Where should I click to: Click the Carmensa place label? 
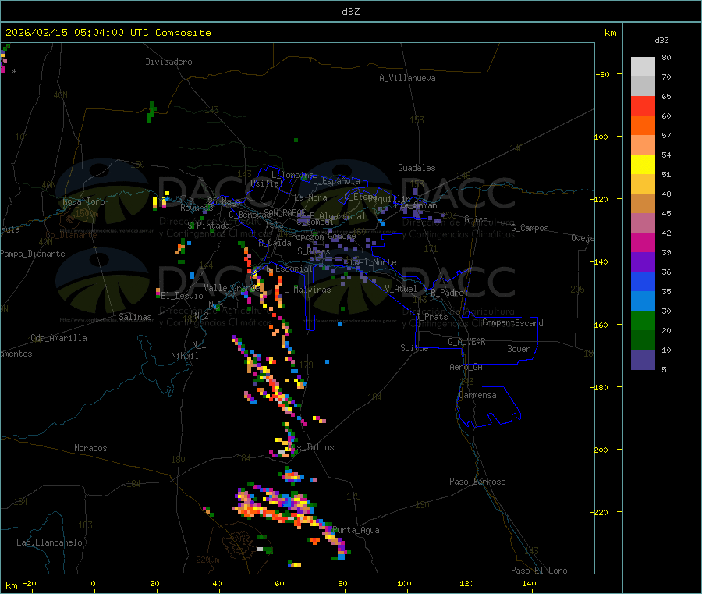pos(477,395)
